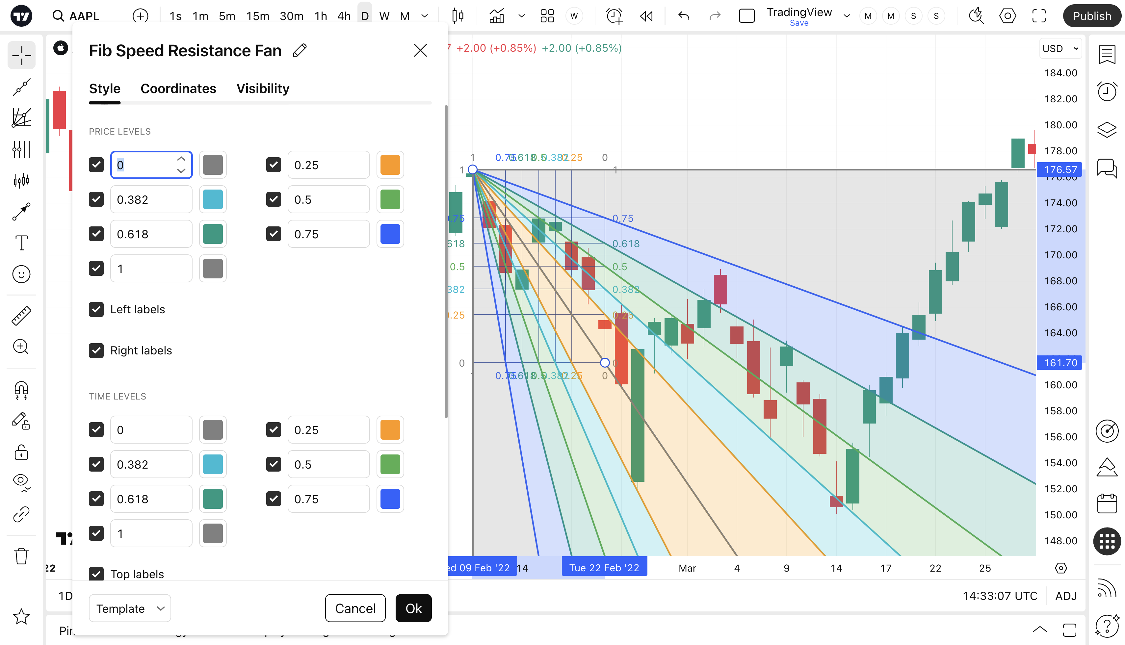Open the USD currency dropdown
Screen dimensions: 1125x645
1060,49
